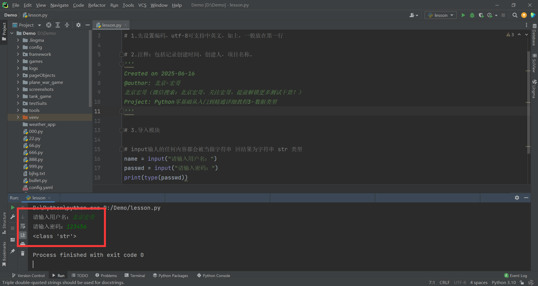Open bullet.py in the project tree
This screenshot has width=538, height=286.
click(38, 180)
